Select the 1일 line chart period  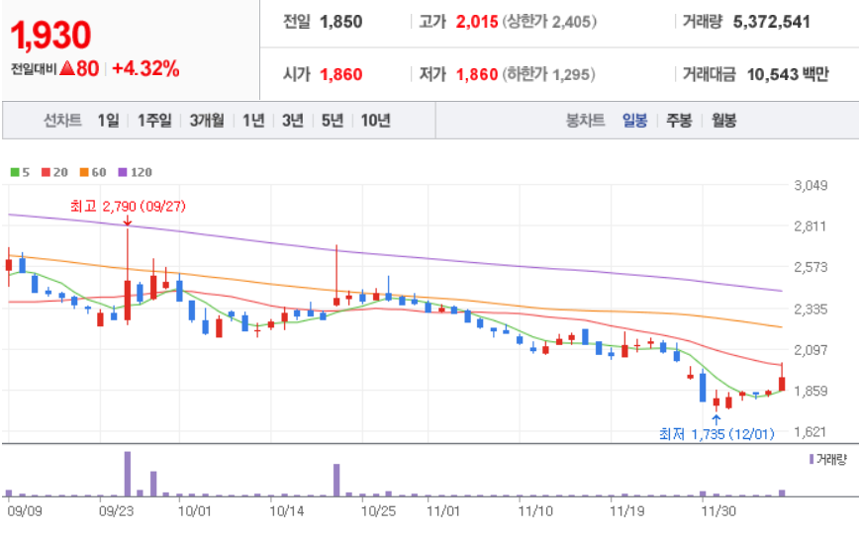[x=109, y=120]
